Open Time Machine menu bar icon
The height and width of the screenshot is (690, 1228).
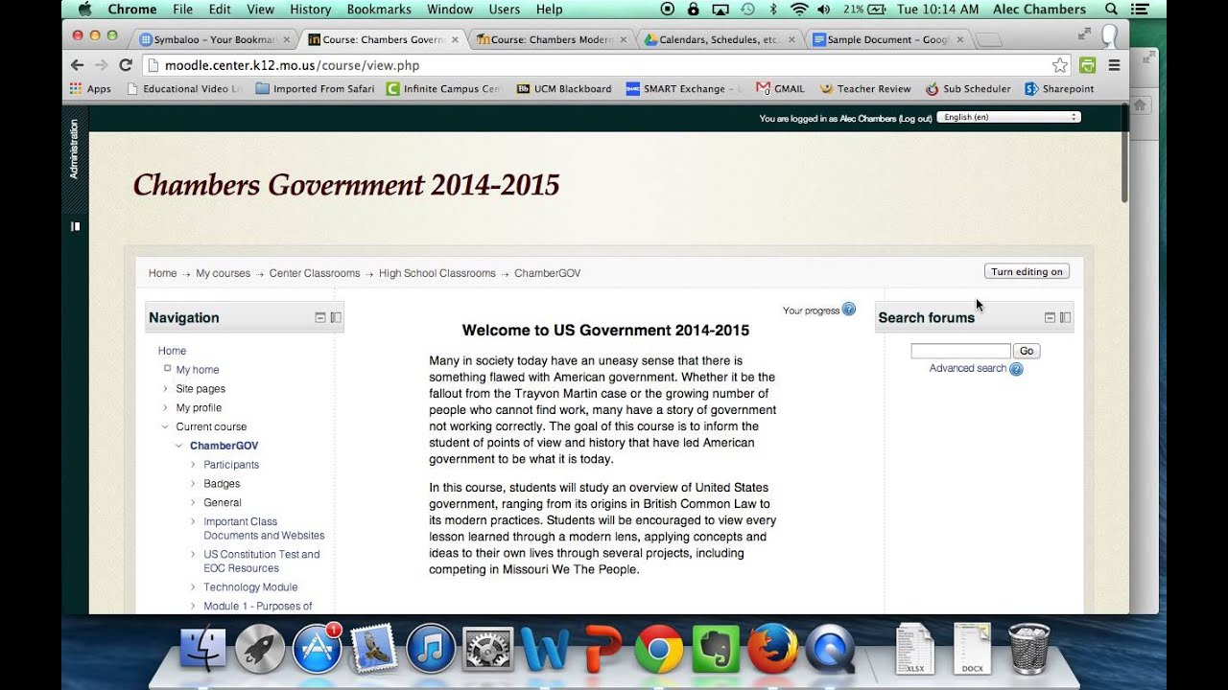click(x=746, y=10)
